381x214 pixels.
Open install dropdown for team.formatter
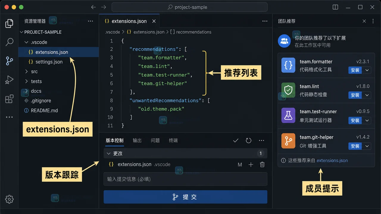point(367,70)
